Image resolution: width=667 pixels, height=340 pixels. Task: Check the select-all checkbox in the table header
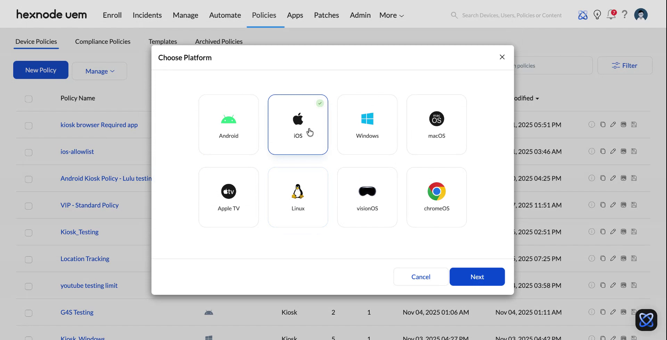(x=28, y=99)
